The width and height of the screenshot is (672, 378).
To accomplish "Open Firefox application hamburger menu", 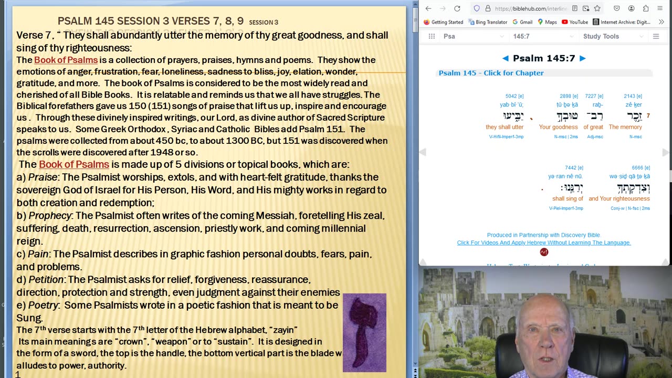I will 660,8.
